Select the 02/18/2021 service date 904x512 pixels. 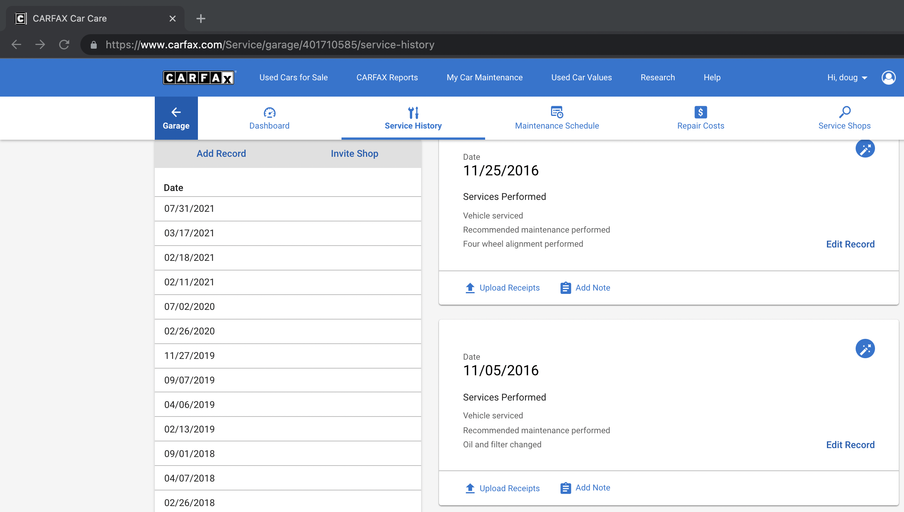[x=288, y=258]
